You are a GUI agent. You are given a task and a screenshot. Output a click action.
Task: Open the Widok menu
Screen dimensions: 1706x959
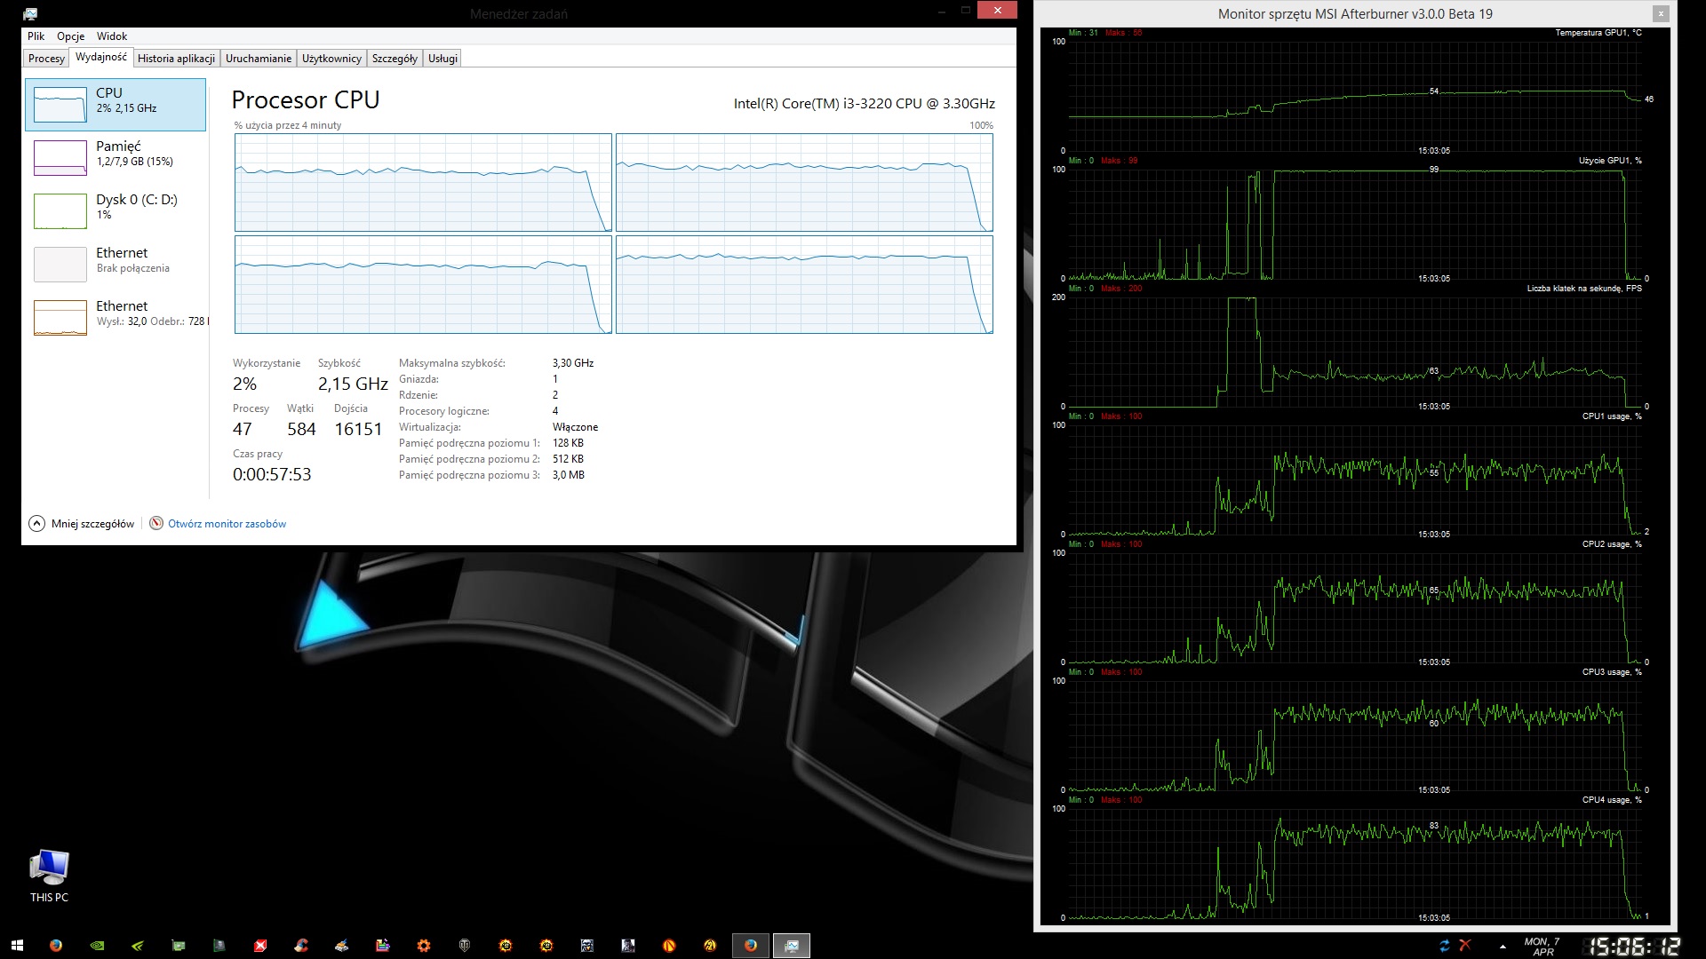pos(112,36)
